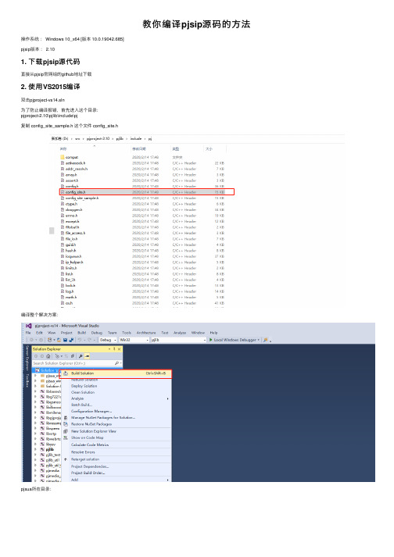Click the Size column header in Explorer
This screenshot has height=557, width=394.
point(209,149)
